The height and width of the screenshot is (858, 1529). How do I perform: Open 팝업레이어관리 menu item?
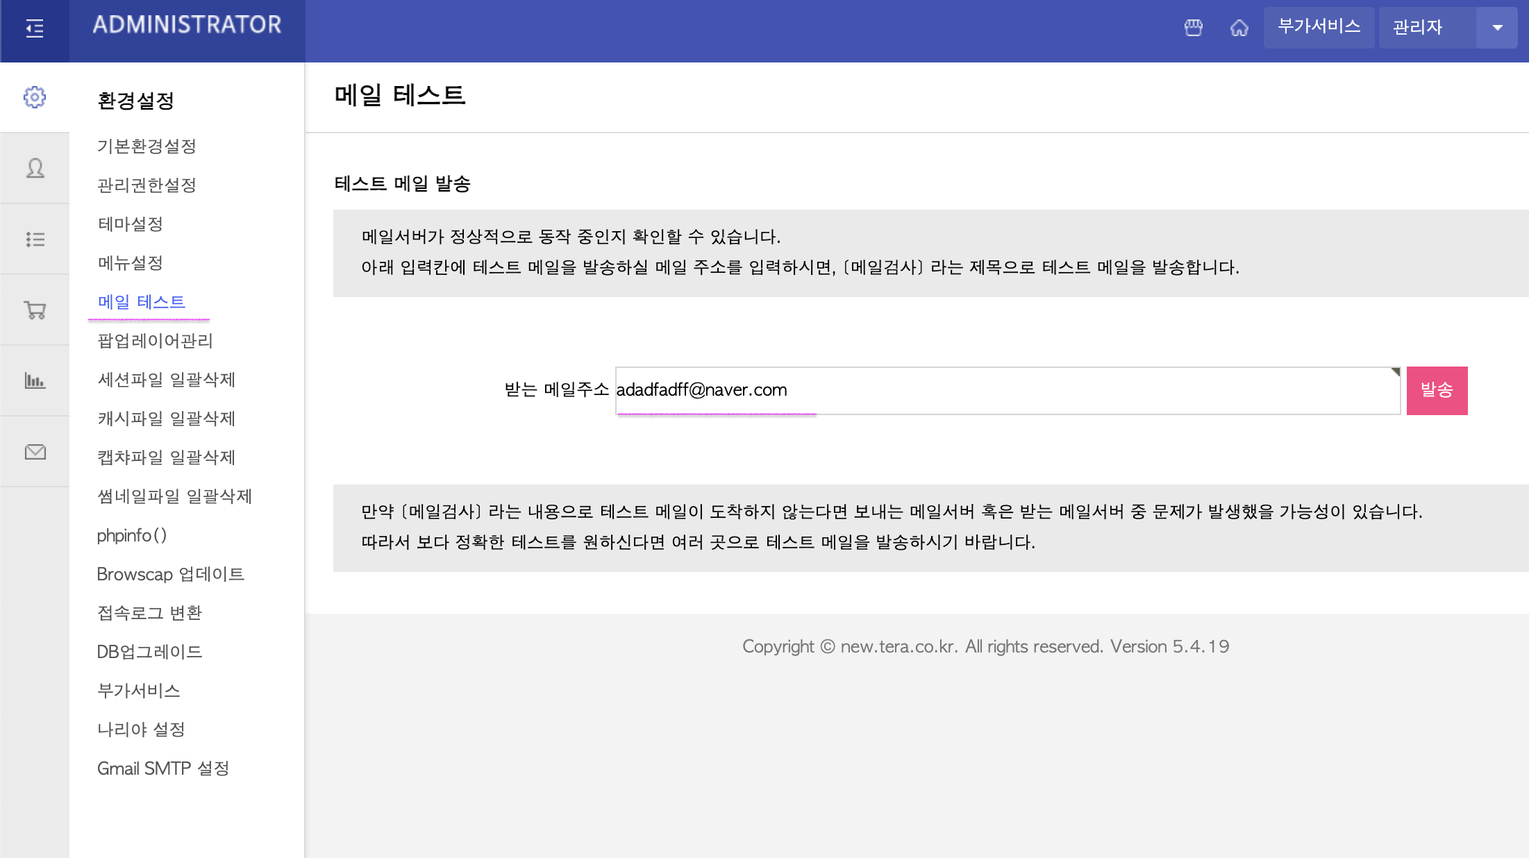tap(155, 341)
